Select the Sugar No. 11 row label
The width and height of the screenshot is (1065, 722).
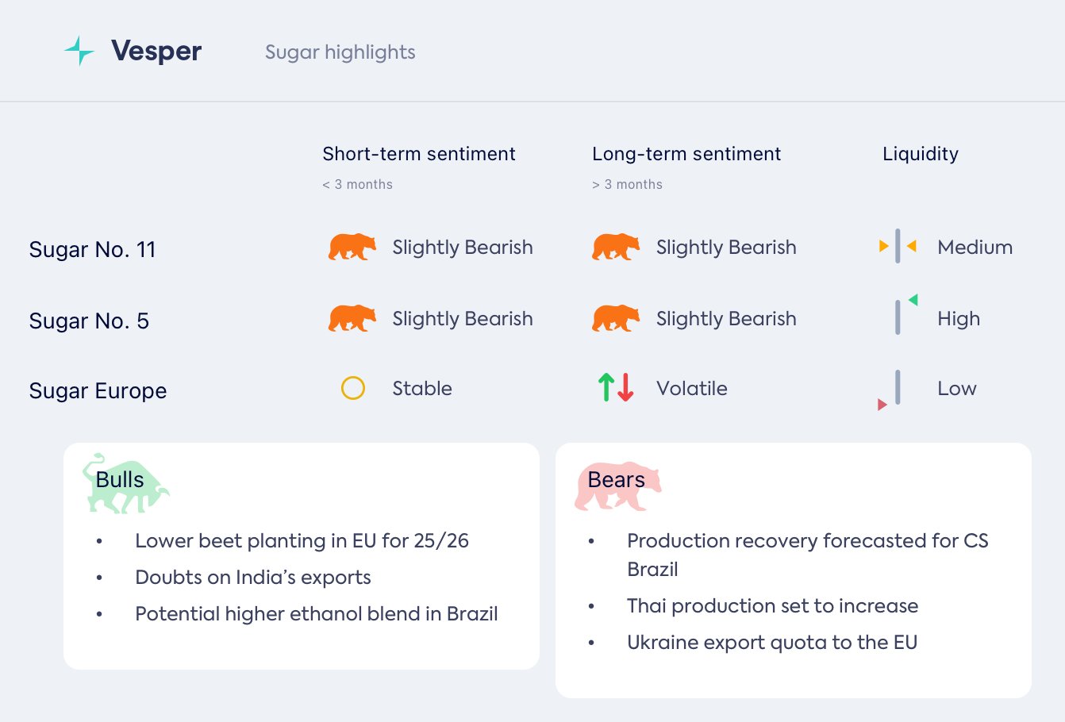92,250
